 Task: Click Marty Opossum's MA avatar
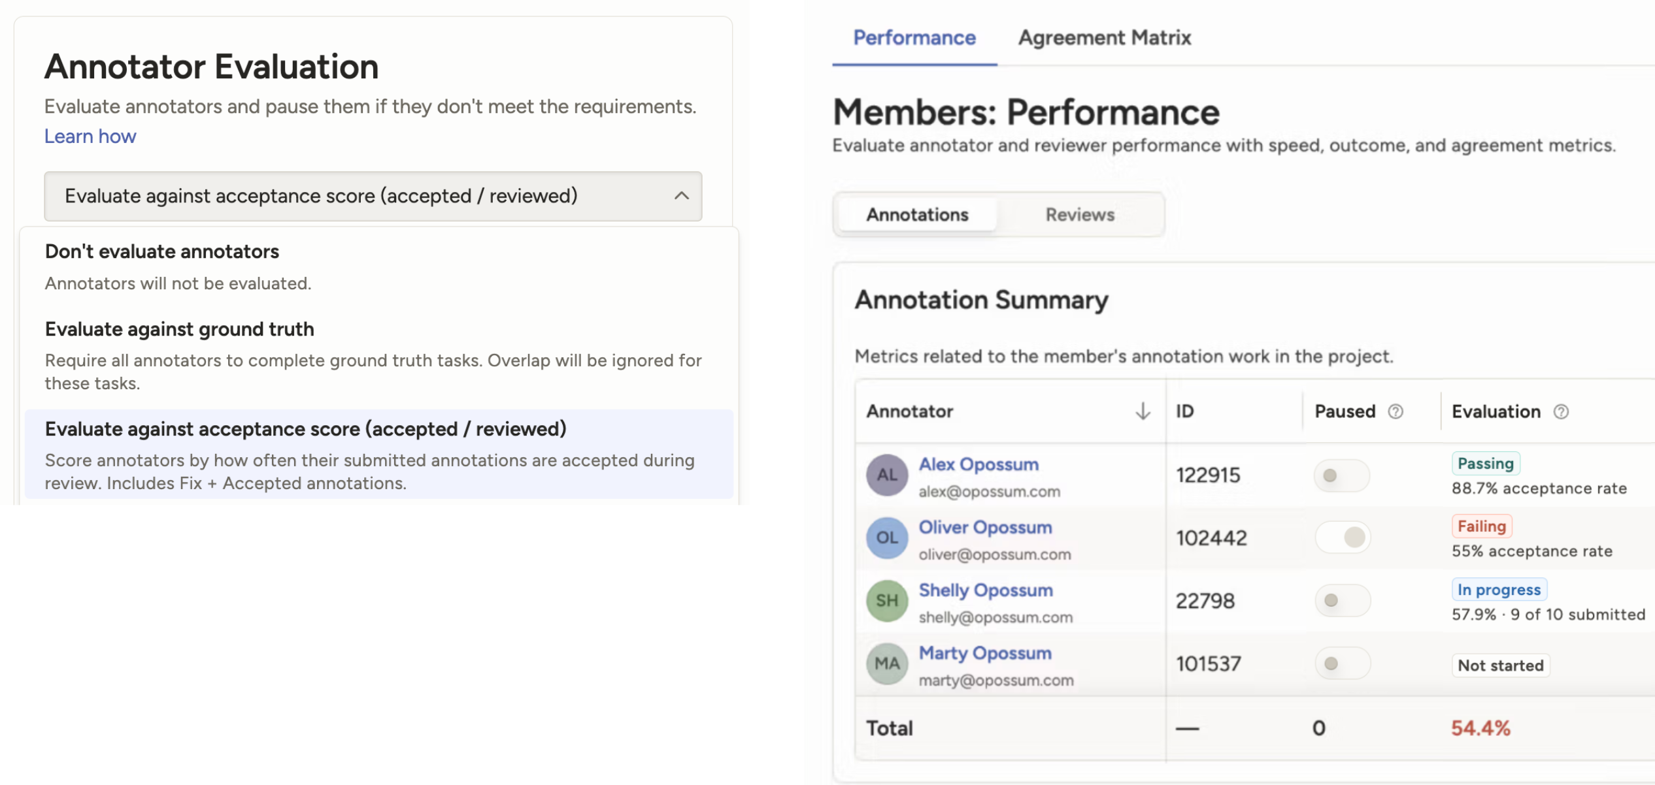tap(887, 664)
